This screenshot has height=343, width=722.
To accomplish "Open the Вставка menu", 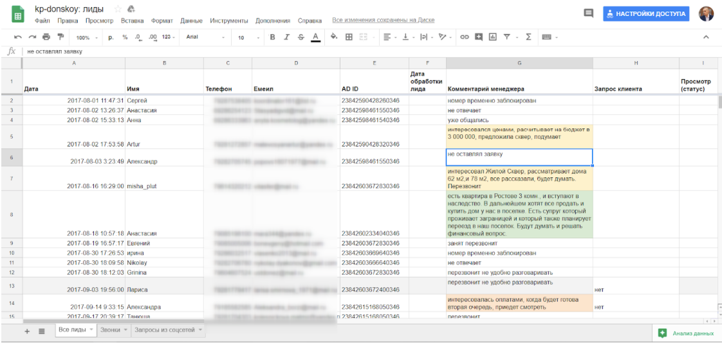I will [x=133, y=21].
